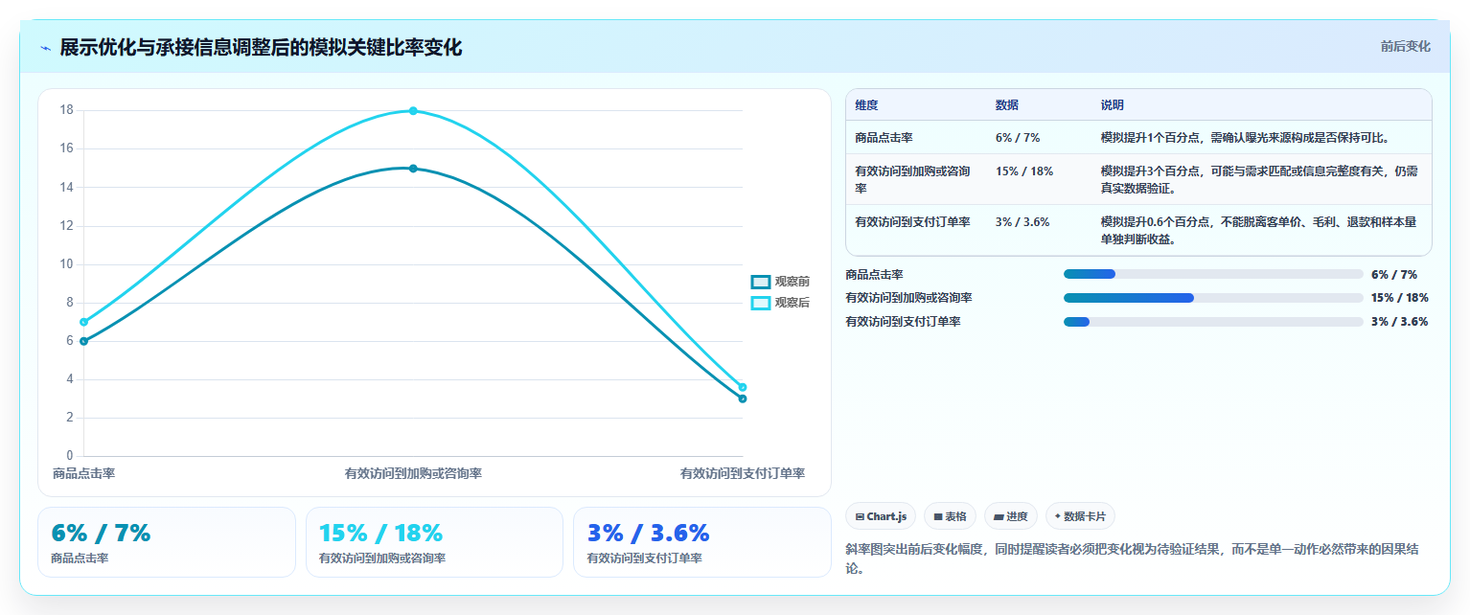Click the 进度 tag icon
This screenshot has height=615, width=1470.
[x=999, y=516]
